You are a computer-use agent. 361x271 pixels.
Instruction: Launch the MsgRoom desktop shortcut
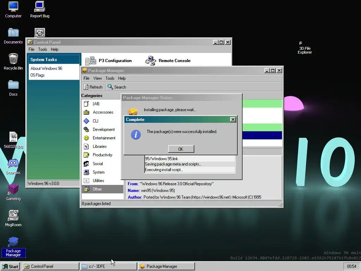click(x=13, y=218)
